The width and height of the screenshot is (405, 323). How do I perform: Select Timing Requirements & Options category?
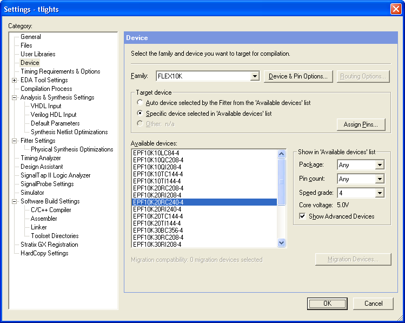pyautogui.click(x=60, y=71)
